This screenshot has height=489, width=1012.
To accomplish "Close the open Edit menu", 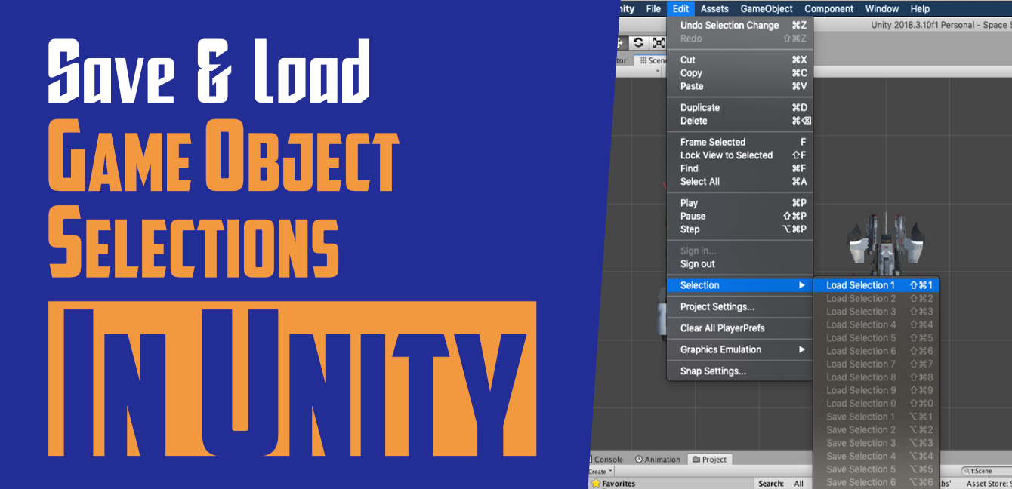I will pos(681,9).
